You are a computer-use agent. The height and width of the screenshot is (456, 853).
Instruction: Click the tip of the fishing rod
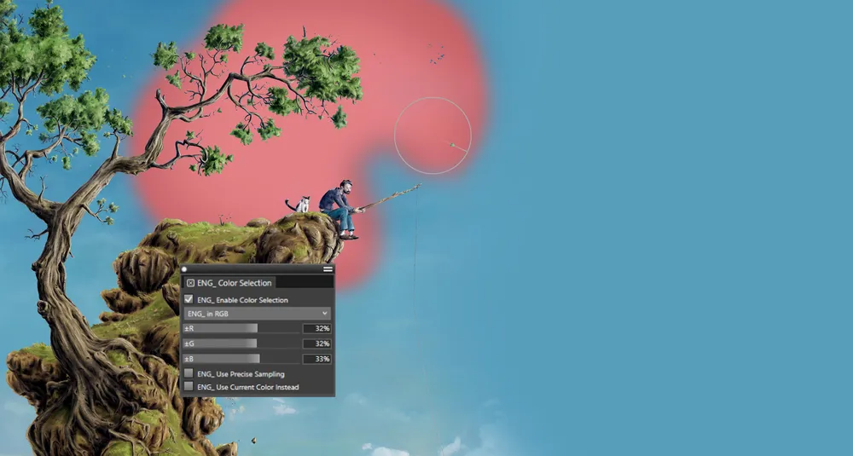(419, 184)
